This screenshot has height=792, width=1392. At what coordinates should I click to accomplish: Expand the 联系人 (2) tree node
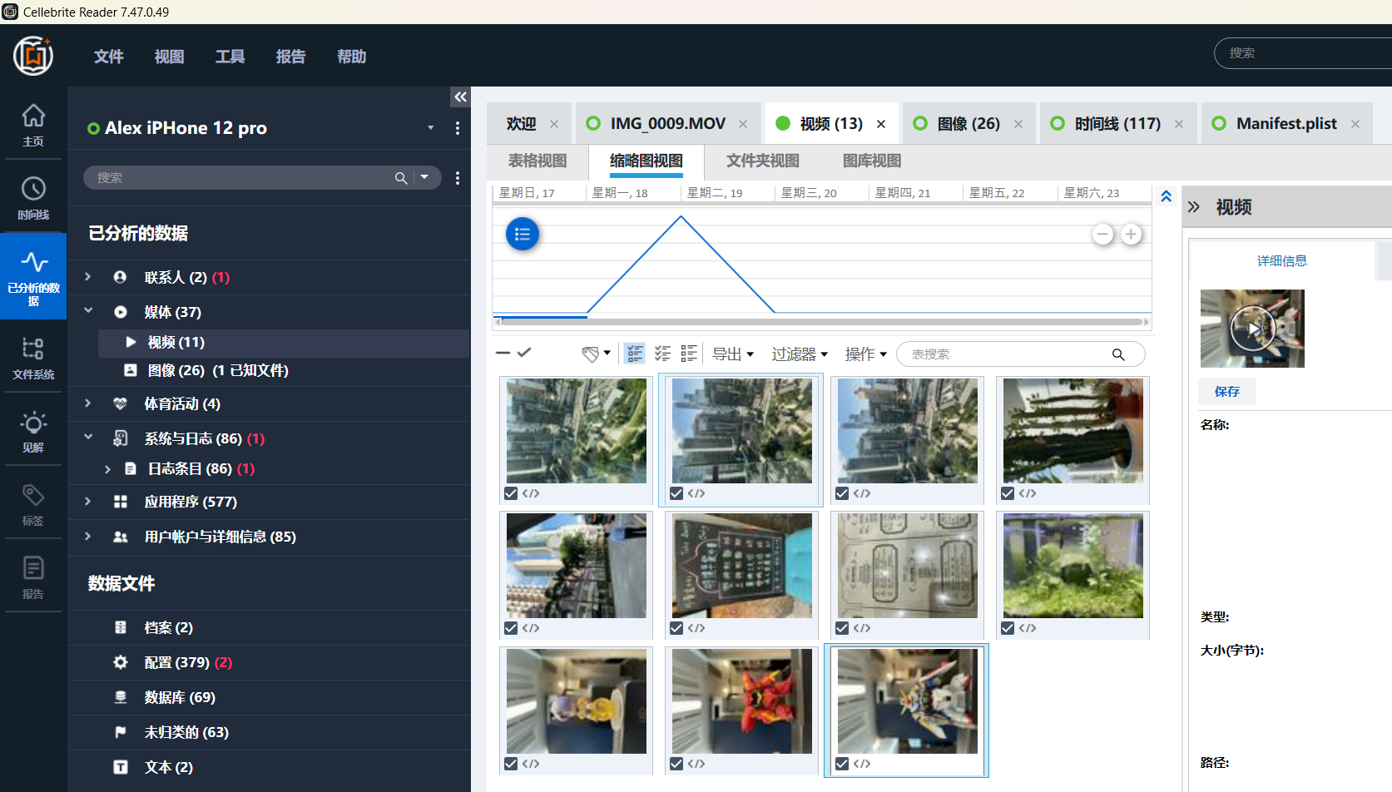pyautogui.click(x=88, y=277)
